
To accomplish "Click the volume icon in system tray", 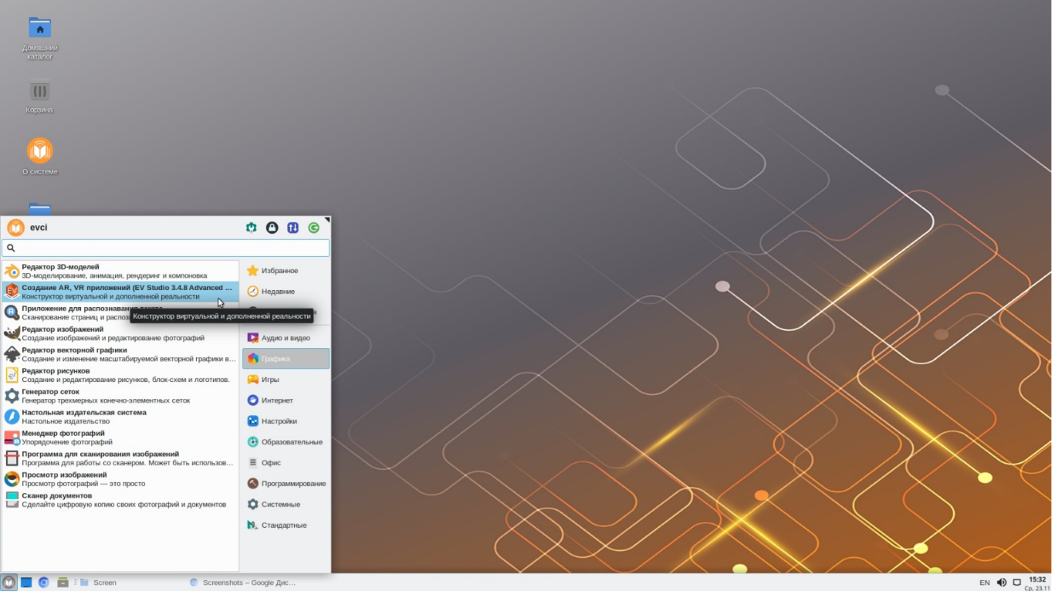I will (1001, 582).
